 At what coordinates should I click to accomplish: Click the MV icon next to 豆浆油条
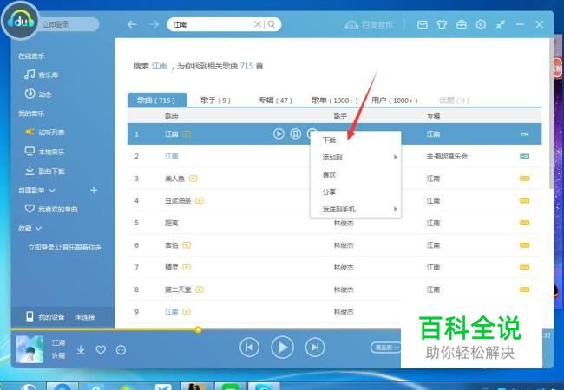(200, 201)
